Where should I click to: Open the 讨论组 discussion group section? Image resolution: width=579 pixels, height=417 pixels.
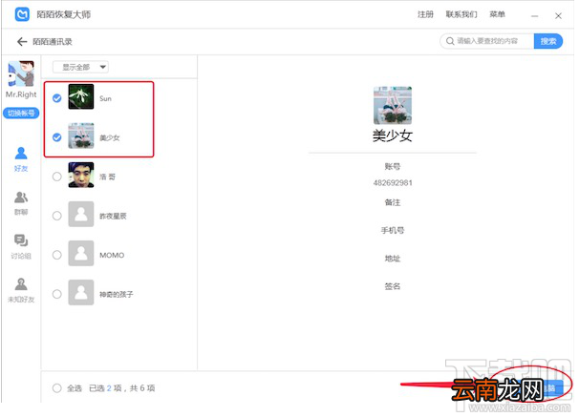(x=21, y=246)
